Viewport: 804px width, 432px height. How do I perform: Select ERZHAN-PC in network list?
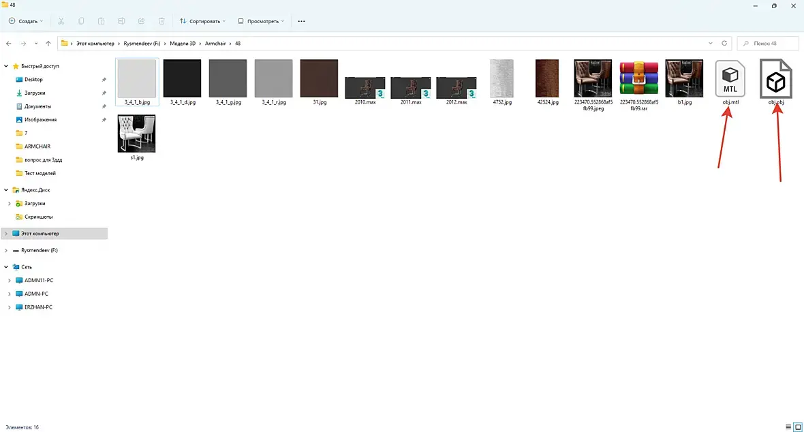tap(38, 307)
